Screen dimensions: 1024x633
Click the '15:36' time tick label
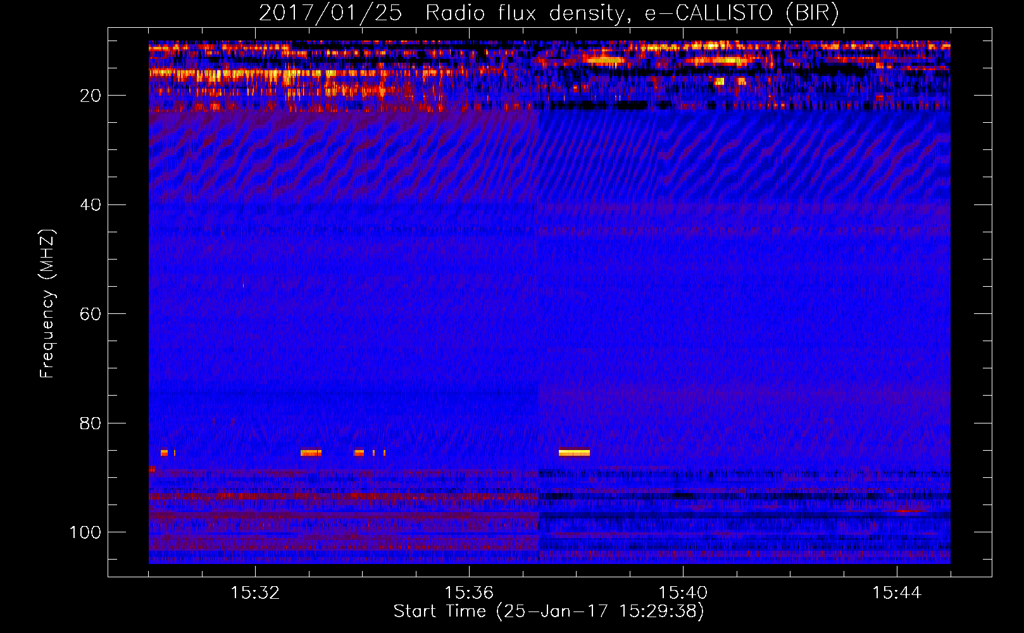pyautogui.click(x=469, y=593)
